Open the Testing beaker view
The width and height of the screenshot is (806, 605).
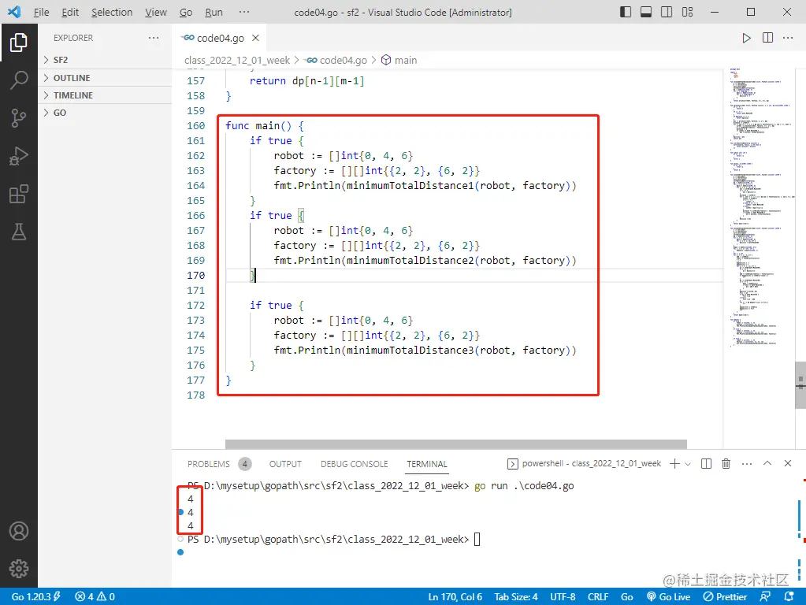18,232
